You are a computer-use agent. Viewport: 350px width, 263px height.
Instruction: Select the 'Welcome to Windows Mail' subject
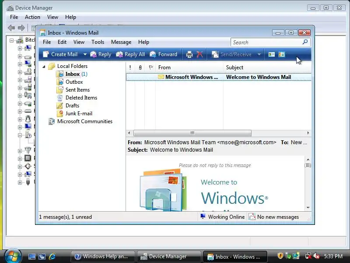tap(258, 77)
